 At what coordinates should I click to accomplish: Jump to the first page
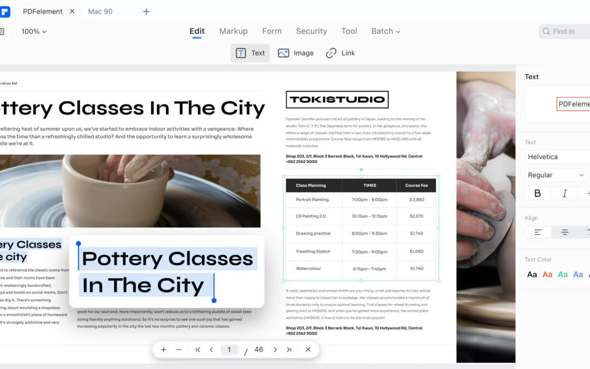198,349
